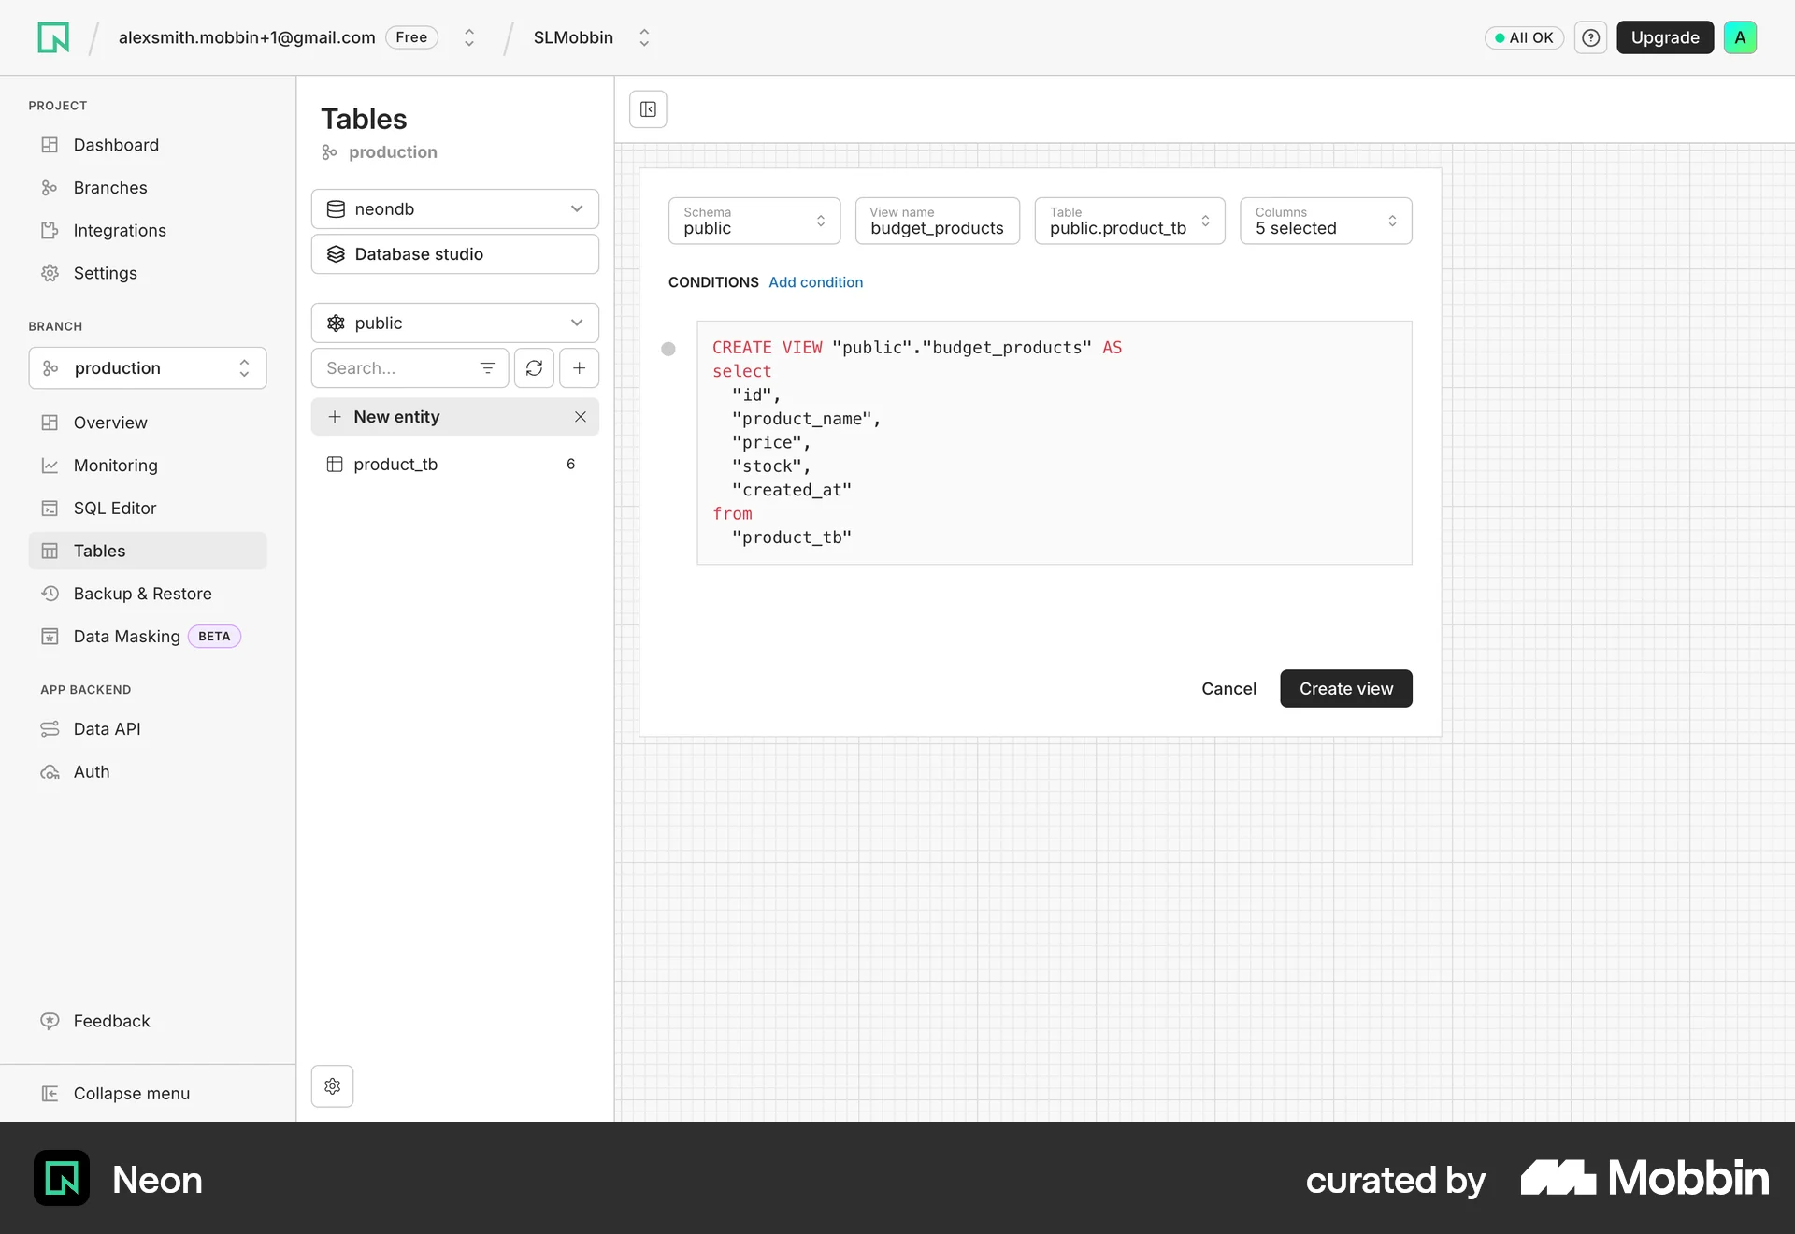The image size is (1795, 1234).
Task: Click Cancel button
Action: pos(1228,689)
